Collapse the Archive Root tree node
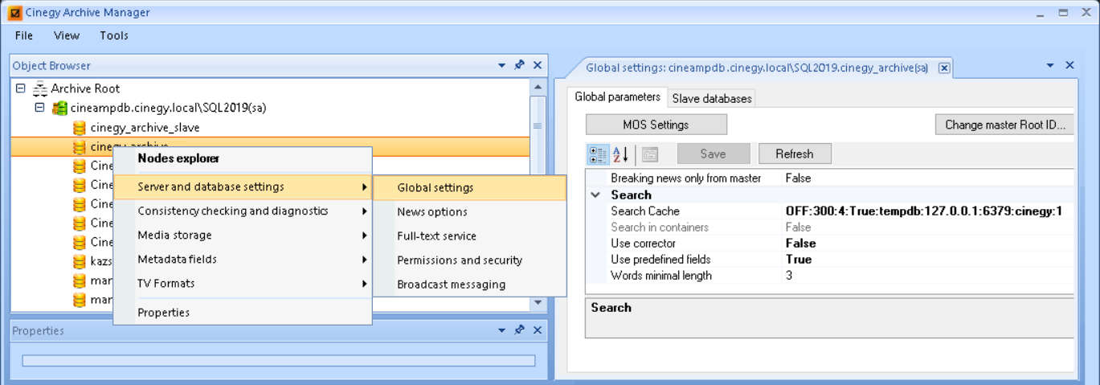 point(20,88)
